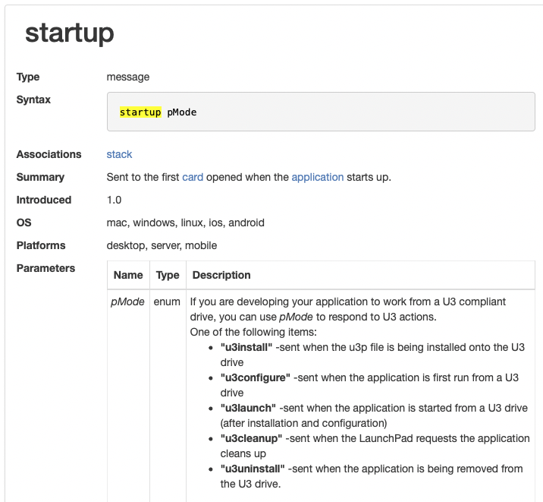This screenshot has height=502, width=543.
Task: Click the bold "u3configure" list item
Action: [255, 377]
